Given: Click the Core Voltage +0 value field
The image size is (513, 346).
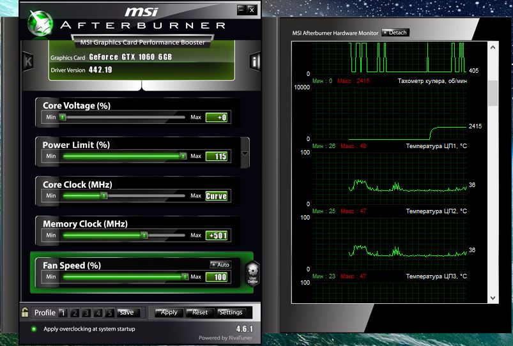Looking at the screenshot, I should (x=218, y=117).
